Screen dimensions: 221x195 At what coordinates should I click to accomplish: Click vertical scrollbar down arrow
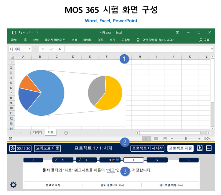click(x=212, y=128)
